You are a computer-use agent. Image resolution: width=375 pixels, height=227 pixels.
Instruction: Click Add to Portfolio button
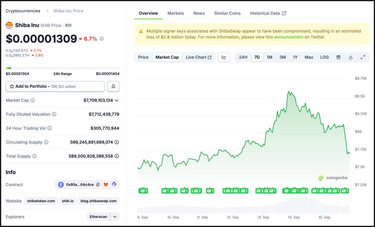point(55,86)
